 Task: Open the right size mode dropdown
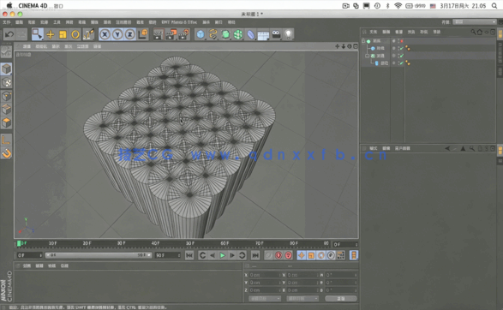tap(302, 299)
